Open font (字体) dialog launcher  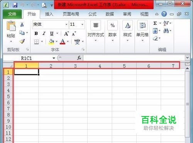83,50
